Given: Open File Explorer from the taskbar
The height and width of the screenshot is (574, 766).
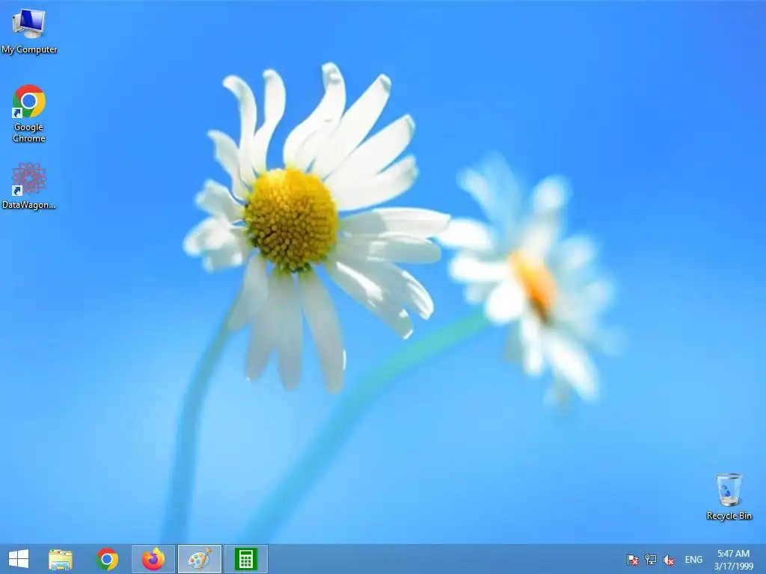Looking at the screenshot, I should pyautogui.click(x=61, y=559).
